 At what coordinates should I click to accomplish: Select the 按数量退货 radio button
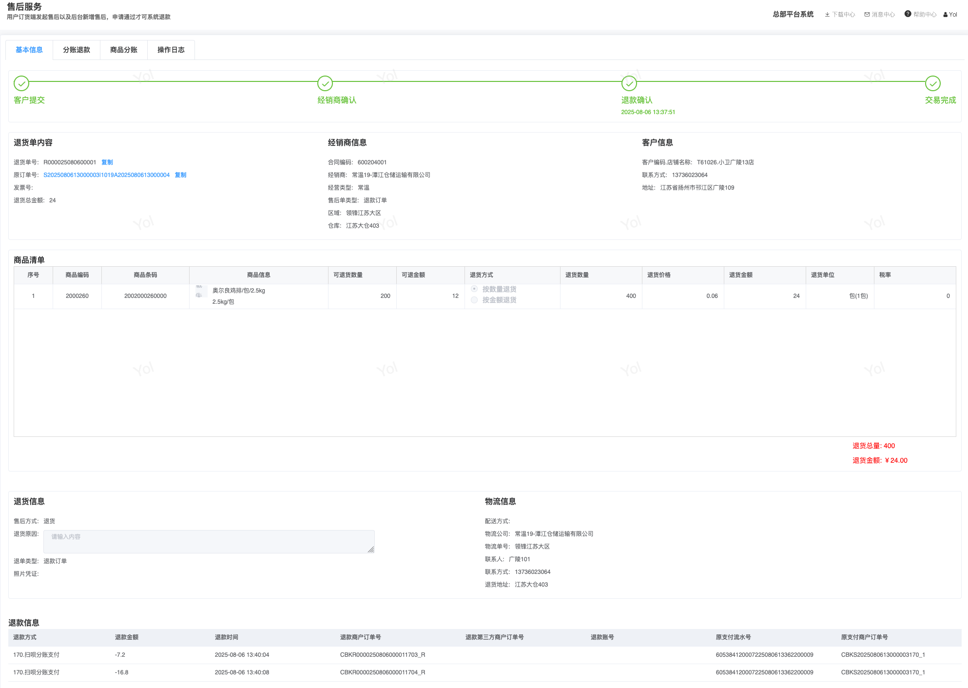pyautogui.click(x=474, y=289)
